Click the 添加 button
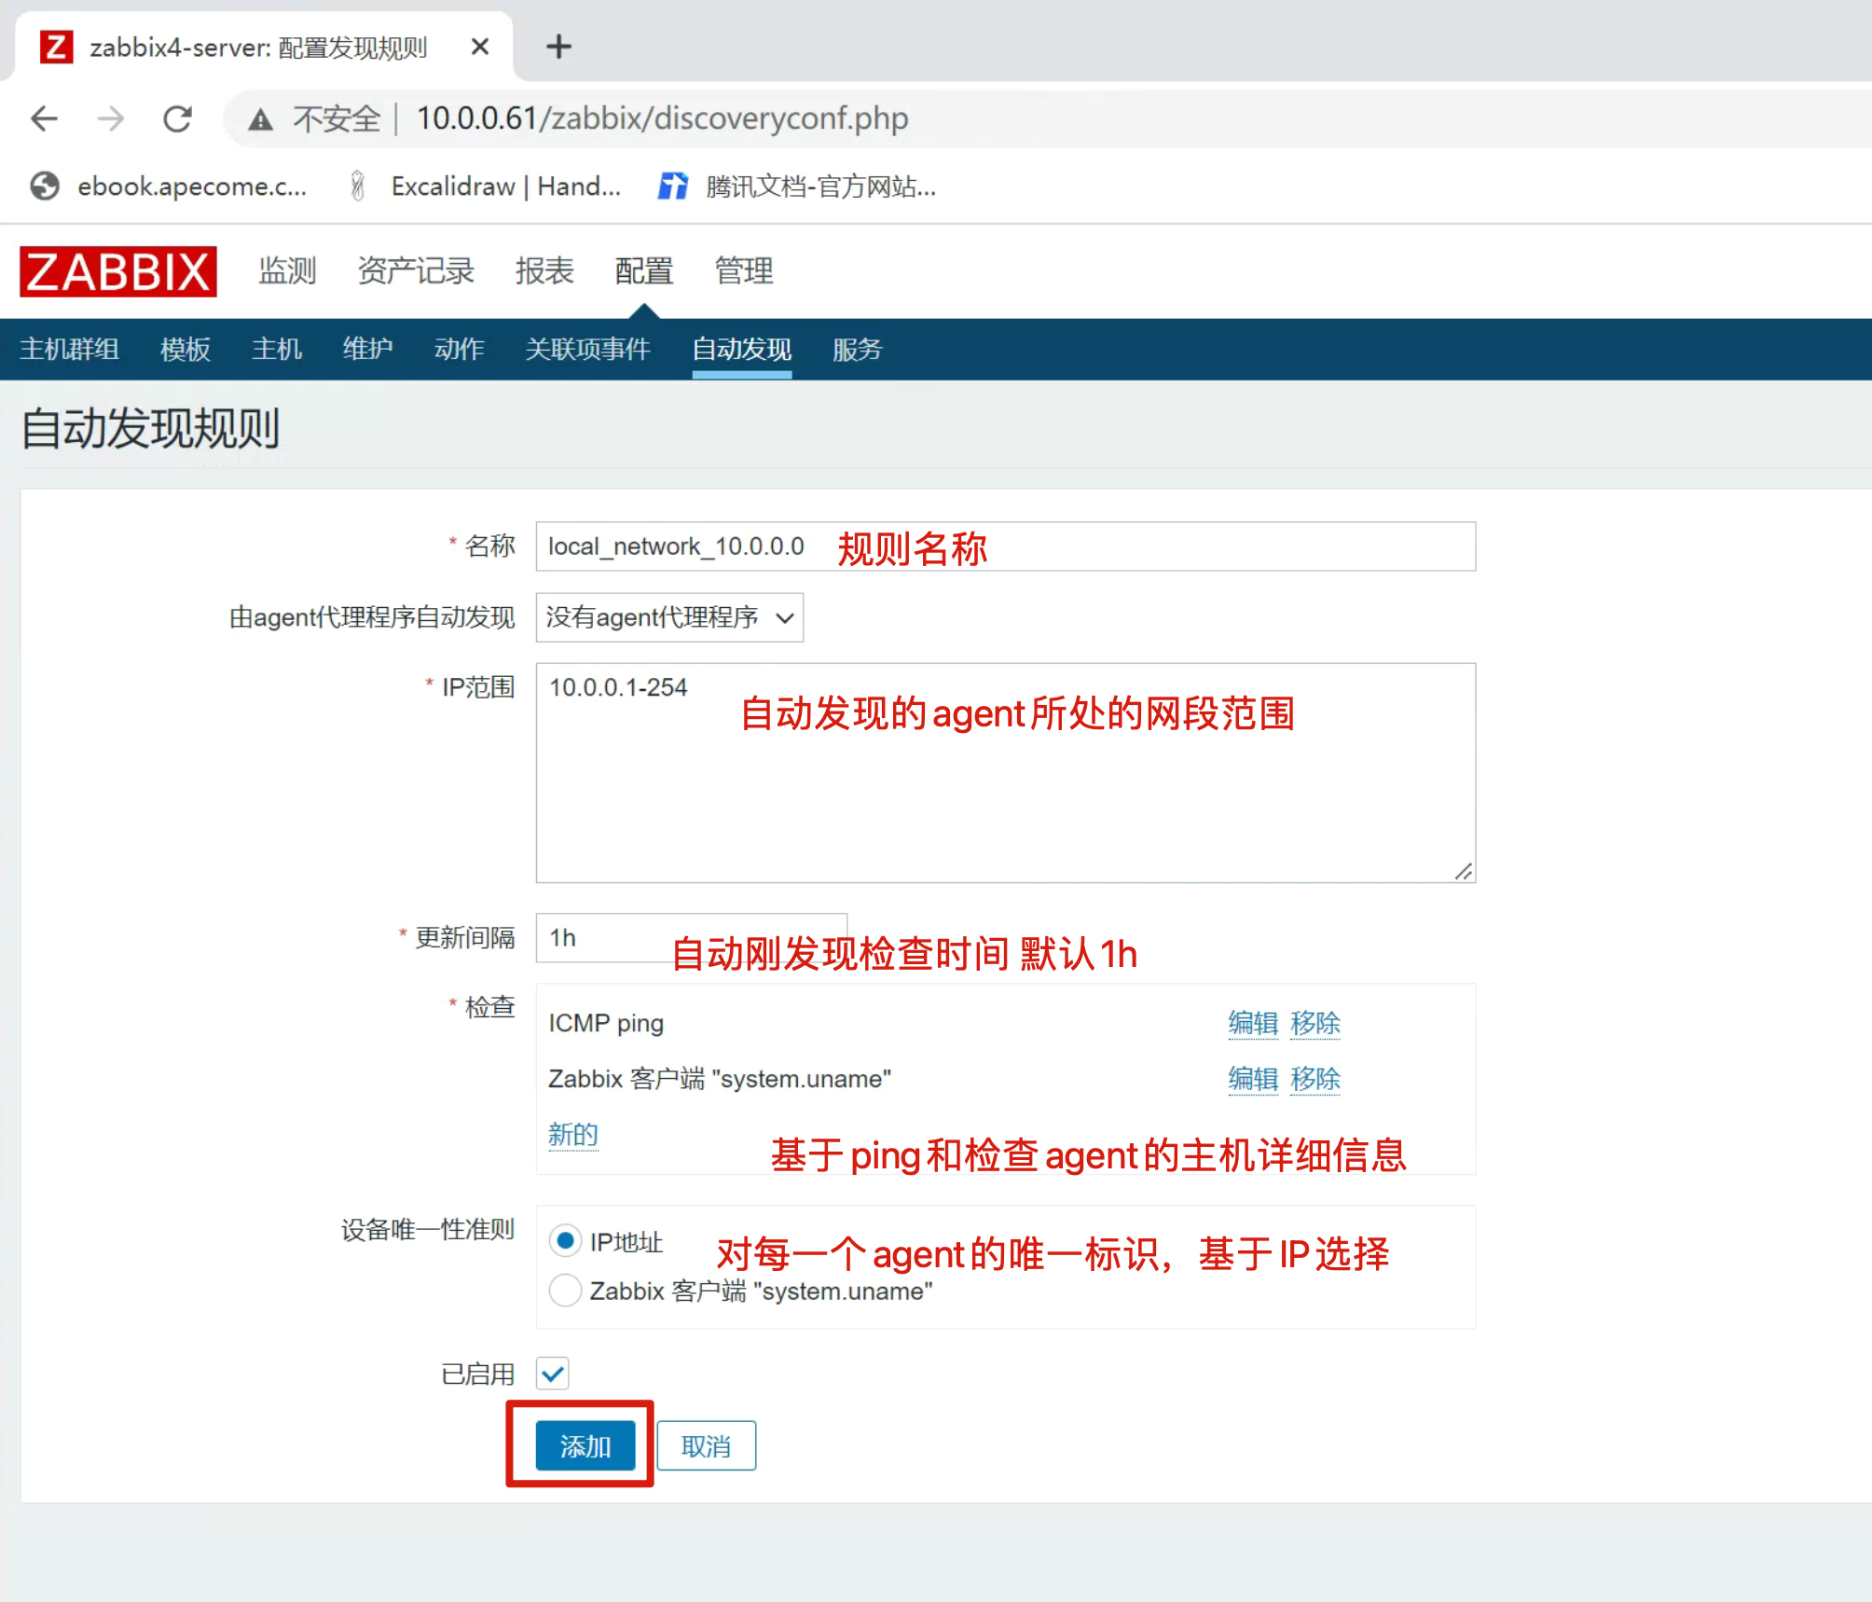The height and width of the screenshot is (1602, 1872). coord(585,1445)
